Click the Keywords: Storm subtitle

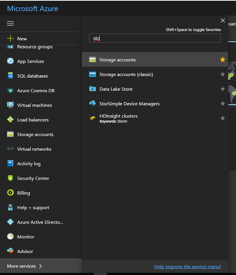pos(113,121)
